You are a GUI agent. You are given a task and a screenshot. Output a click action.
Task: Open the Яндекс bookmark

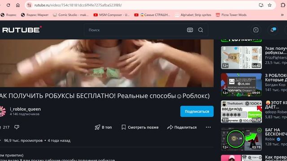(x=9, y=15)
